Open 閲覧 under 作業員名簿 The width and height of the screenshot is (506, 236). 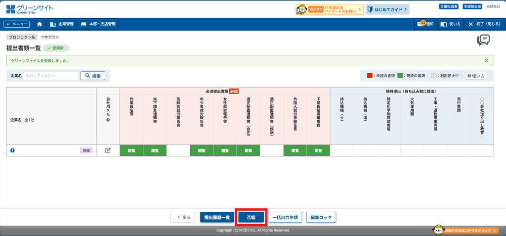pyautogui.click(x=131, y=150)
